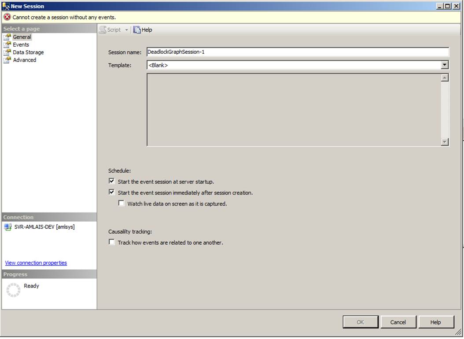The height and width of the screenshot is (339, 464).
Task: Click the Script toolbar button
Action: click(110, 30)
